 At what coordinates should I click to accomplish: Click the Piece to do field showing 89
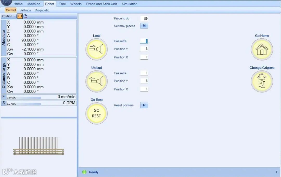(144, 18)
